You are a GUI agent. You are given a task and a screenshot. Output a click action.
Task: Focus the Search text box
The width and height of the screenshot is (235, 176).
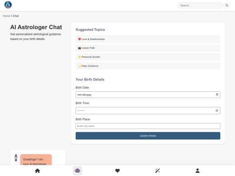[200, 5]
